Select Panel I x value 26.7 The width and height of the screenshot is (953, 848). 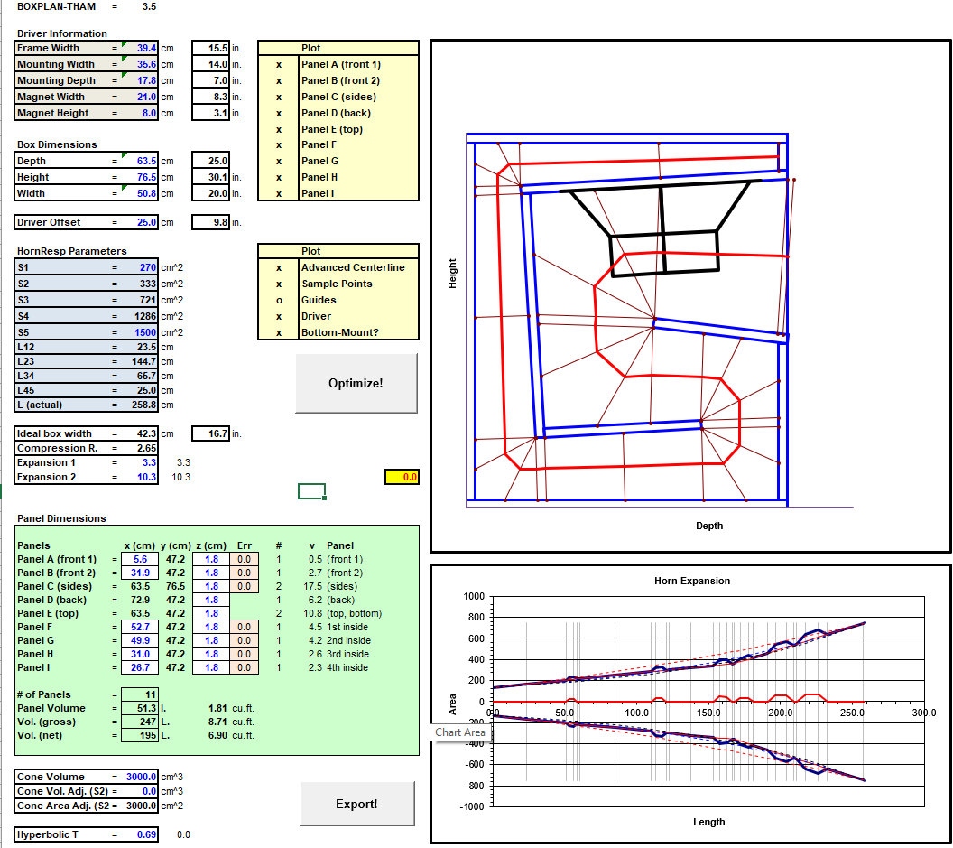140,667
